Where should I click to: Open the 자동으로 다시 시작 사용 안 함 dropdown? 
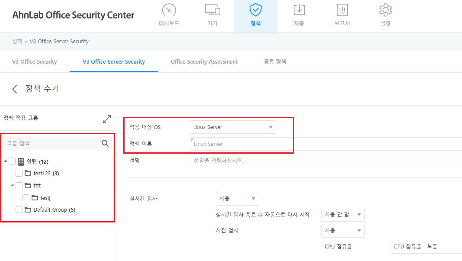click(x=343, y=214)
